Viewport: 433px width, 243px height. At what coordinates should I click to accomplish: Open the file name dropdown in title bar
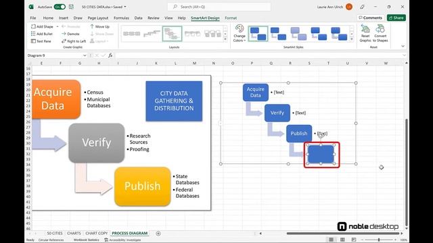pyautogui.click(x=125, y=7)
